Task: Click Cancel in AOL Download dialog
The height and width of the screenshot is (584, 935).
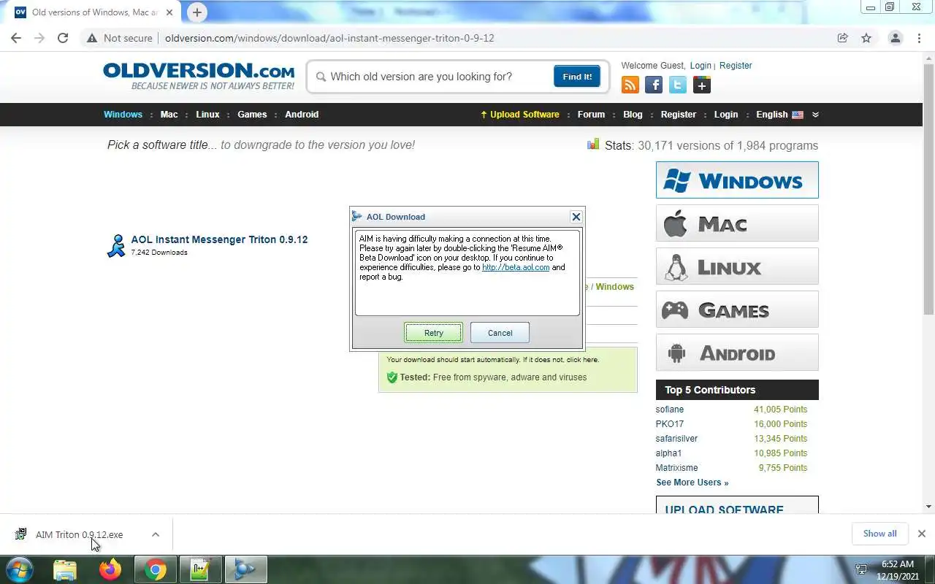Action: [500, 333]
